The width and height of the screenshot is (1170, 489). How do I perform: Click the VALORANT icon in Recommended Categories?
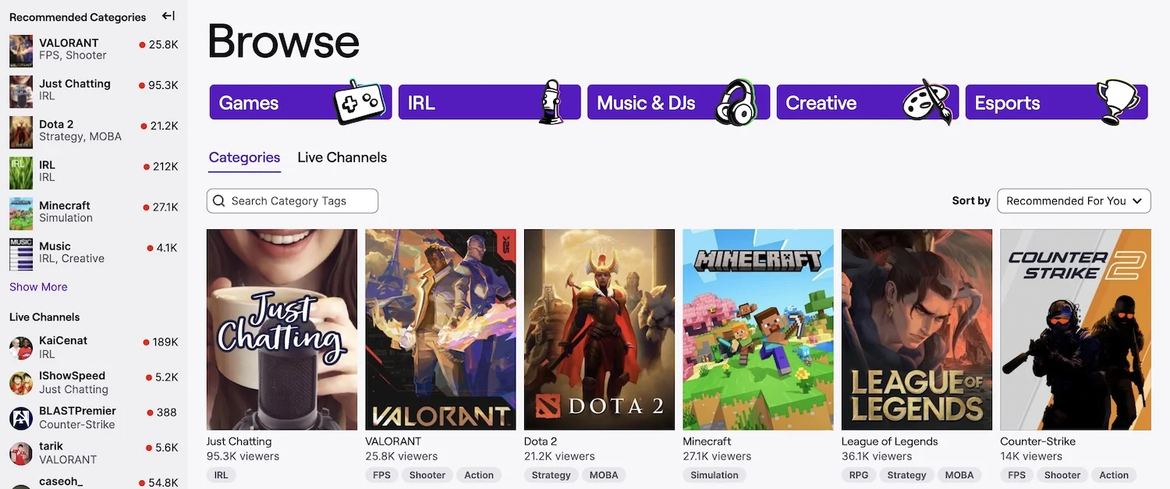tap(21, 50)
